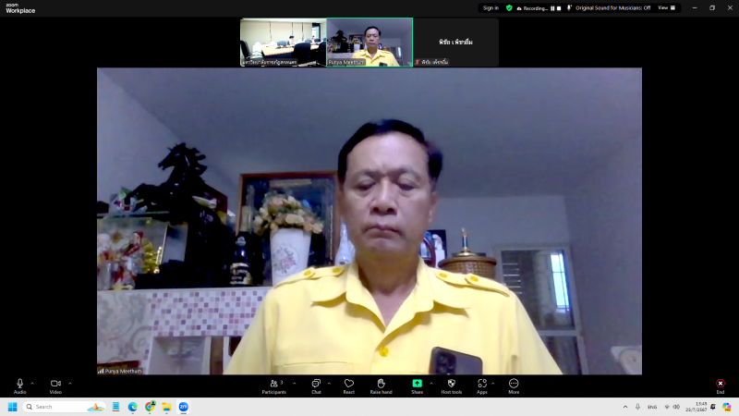739x416 pixels.
Task: Open the Participants panel
Action: pyautogui.click(x=273, y=384)
